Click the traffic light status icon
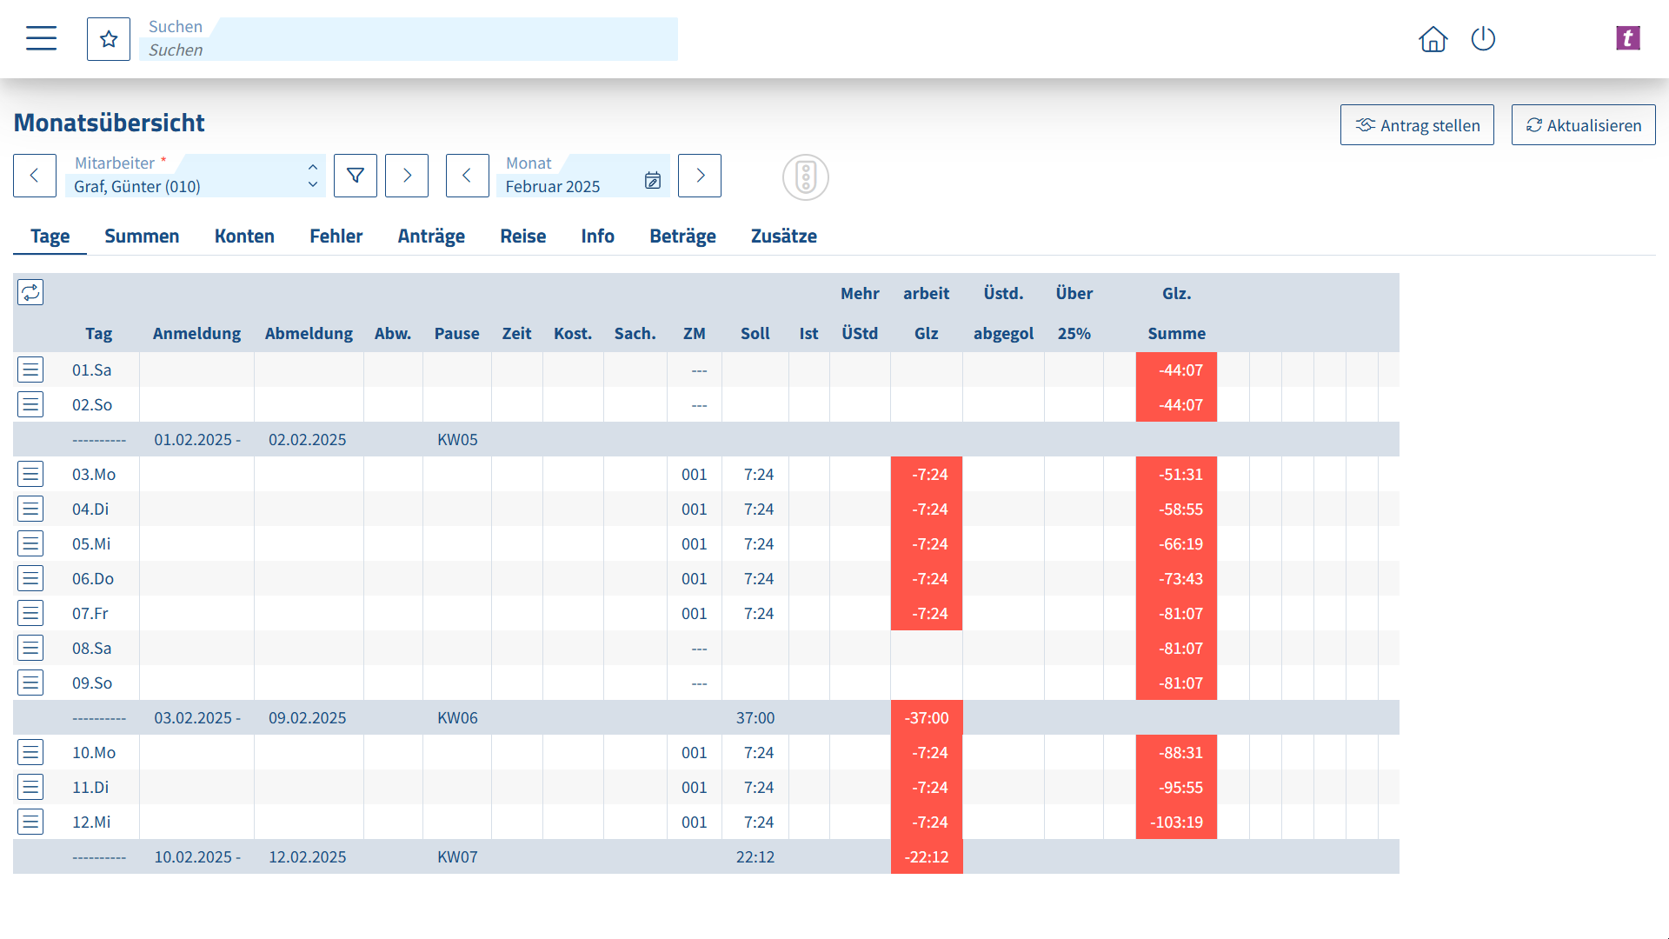The width and height of the screenshot is (1669, 939). click(805, 177)
